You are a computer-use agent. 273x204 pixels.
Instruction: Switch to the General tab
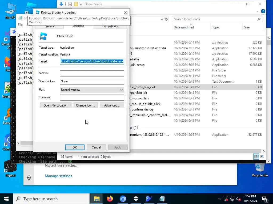point(49,26)
